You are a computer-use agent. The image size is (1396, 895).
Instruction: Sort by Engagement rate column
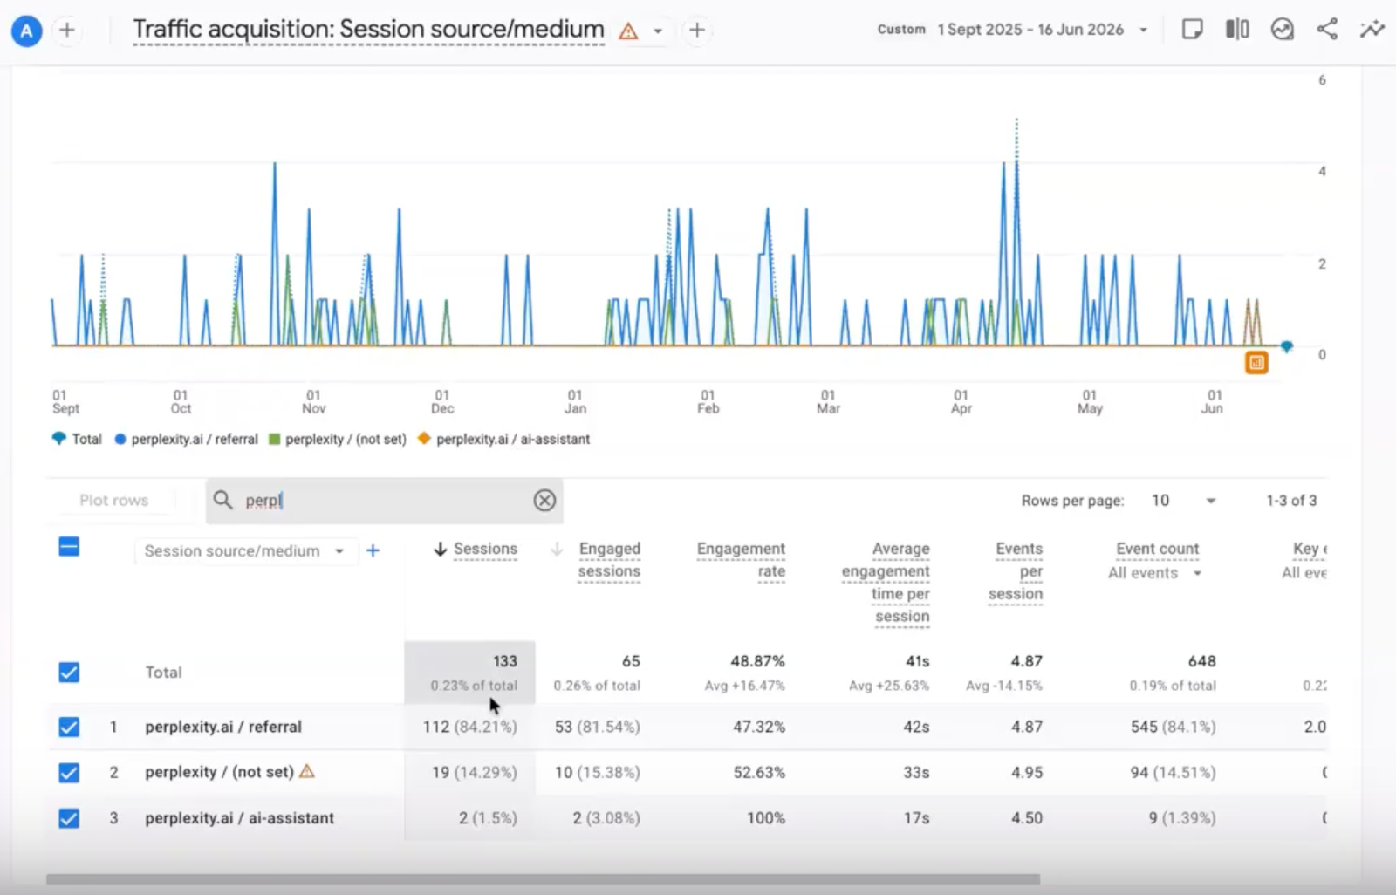[x=741, y=560]
